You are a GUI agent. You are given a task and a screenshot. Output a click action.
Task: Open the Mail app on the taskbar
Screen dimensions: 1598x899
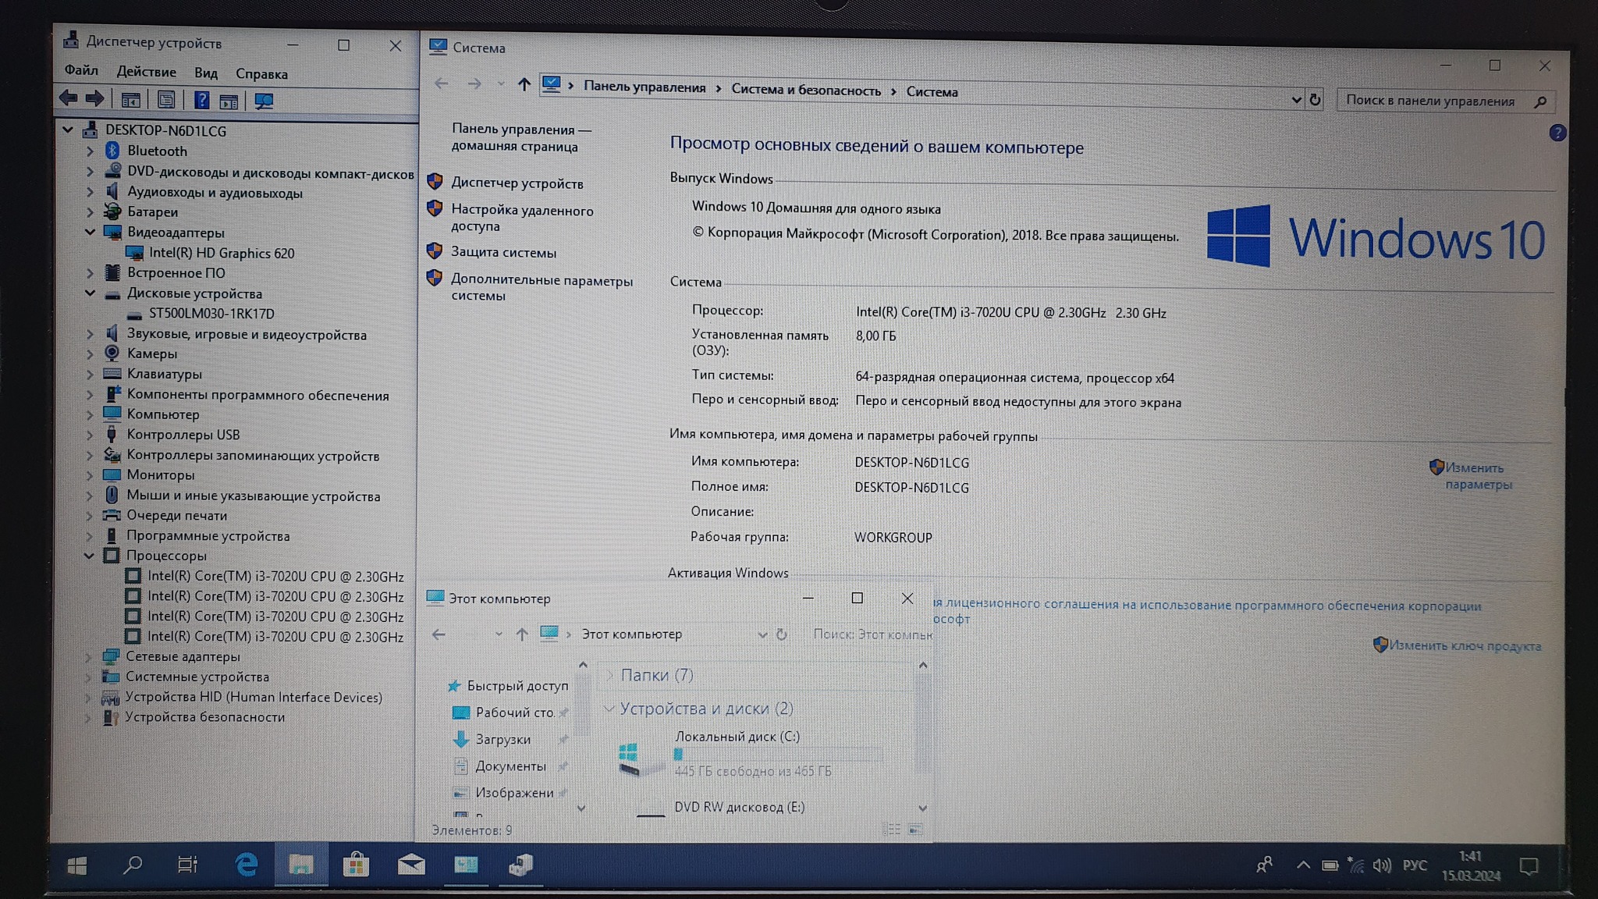(411, 865)
